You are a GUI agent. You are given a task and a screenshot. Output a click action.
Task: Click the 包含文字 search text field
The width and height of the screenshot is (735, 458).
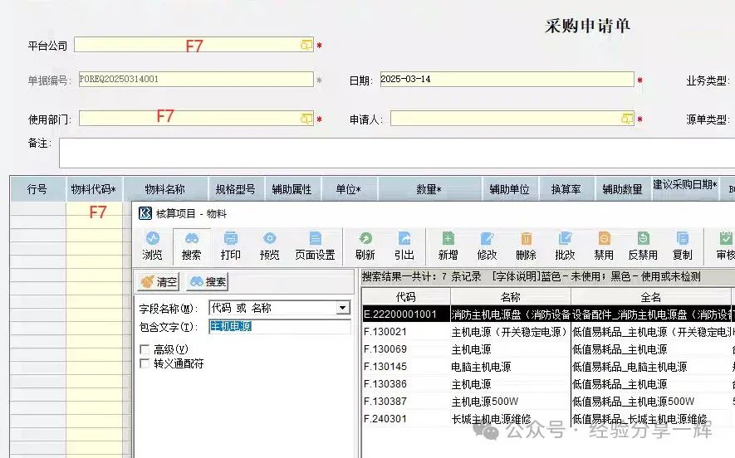[x=279, y=327]
